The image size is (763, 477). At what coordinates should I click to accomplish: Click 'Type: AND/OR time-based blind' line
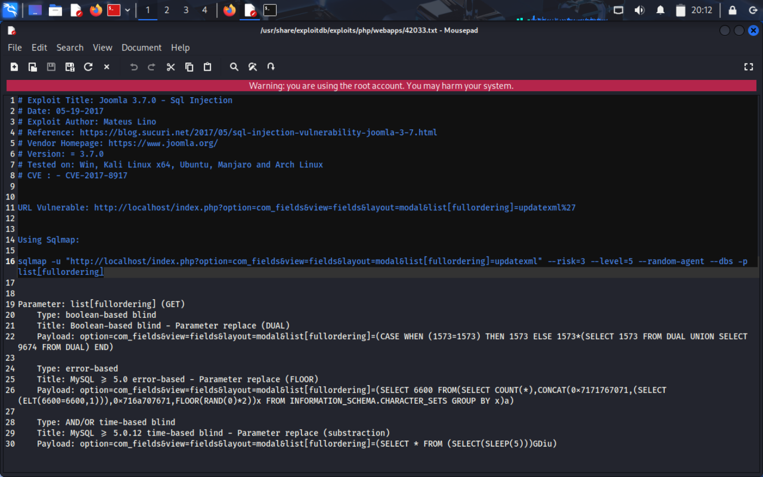pyautogui.click(x=106, y=422)
